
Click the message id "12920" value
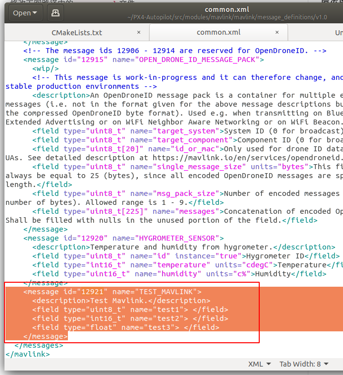[92, 238]
